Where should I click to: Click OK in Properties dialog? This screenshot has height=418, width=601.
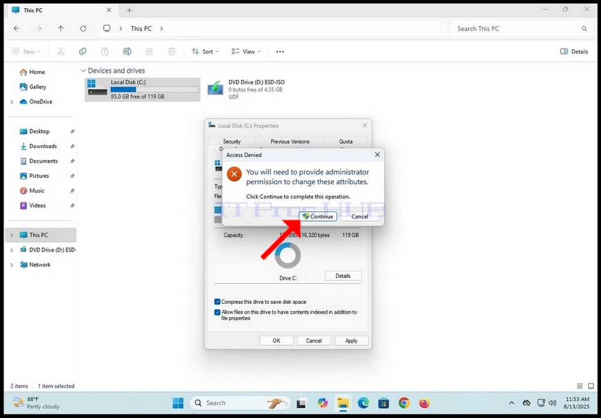[x=277, y=341]
